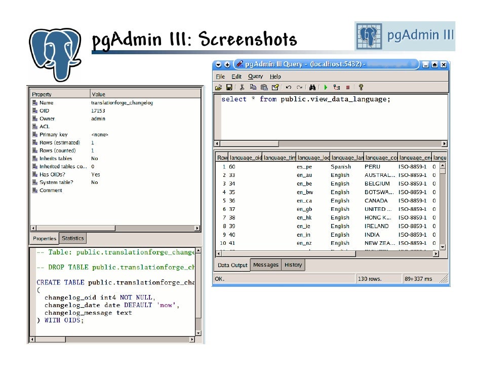Click the OID property row icon
Image resolution: width=477 pixels, height=369 pixels.
pos(35,110)
